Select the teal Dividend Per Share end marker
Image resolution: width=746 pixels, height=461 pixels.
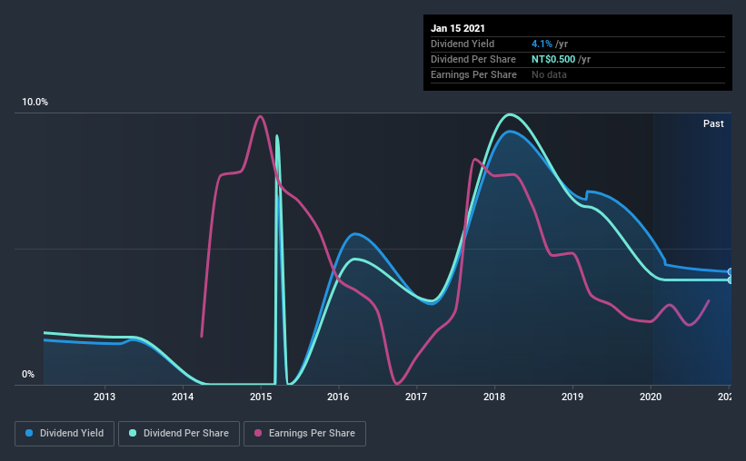[x=730, y=280]
